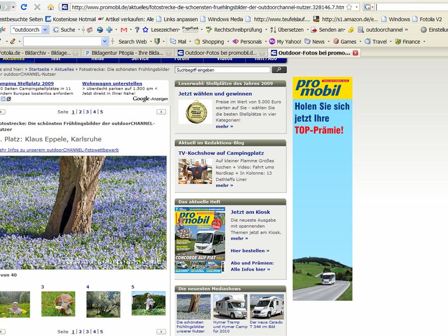The image size is (448, 336).
Task: Click the magnifier search button on site
Action: pos(279,70)
